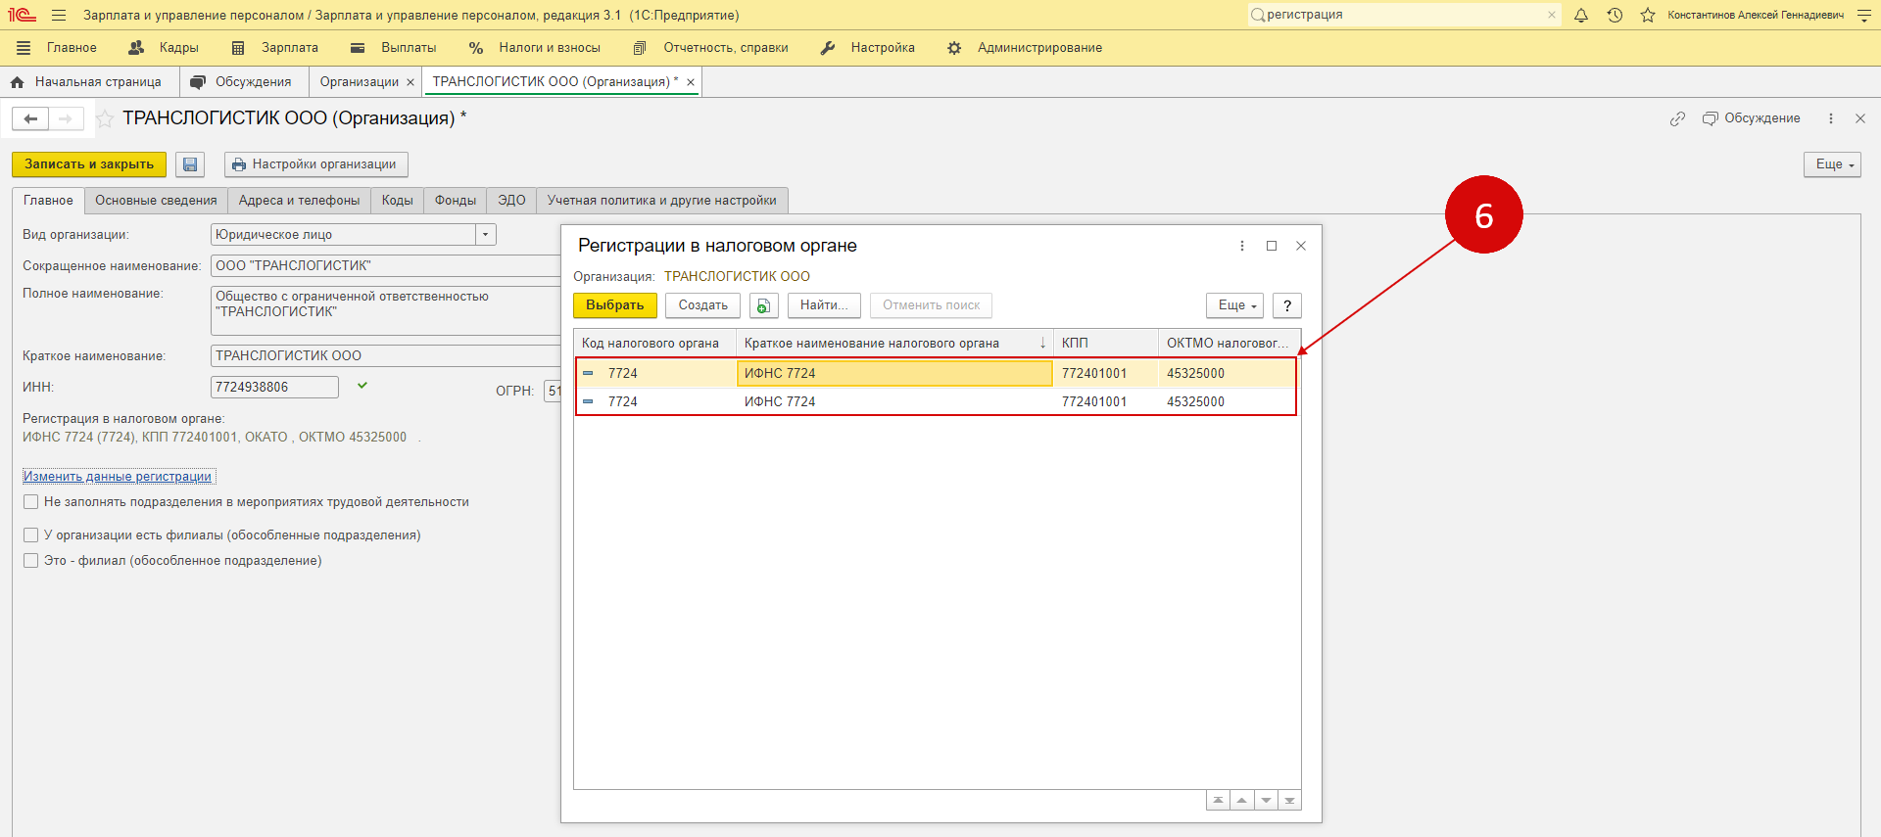Viewport: 1881px width, 837px height.
Task: Click the Записать и закрыть button
Action: [x=89, y=164]
